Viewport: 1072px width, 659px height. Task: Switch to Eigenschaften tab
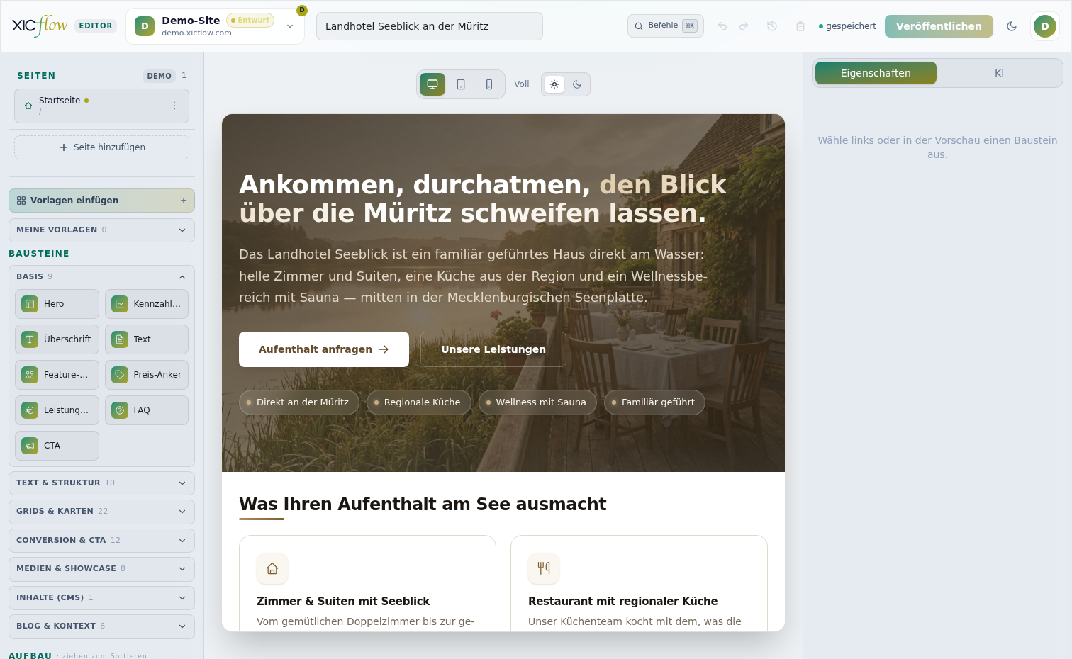click(876, 73)
